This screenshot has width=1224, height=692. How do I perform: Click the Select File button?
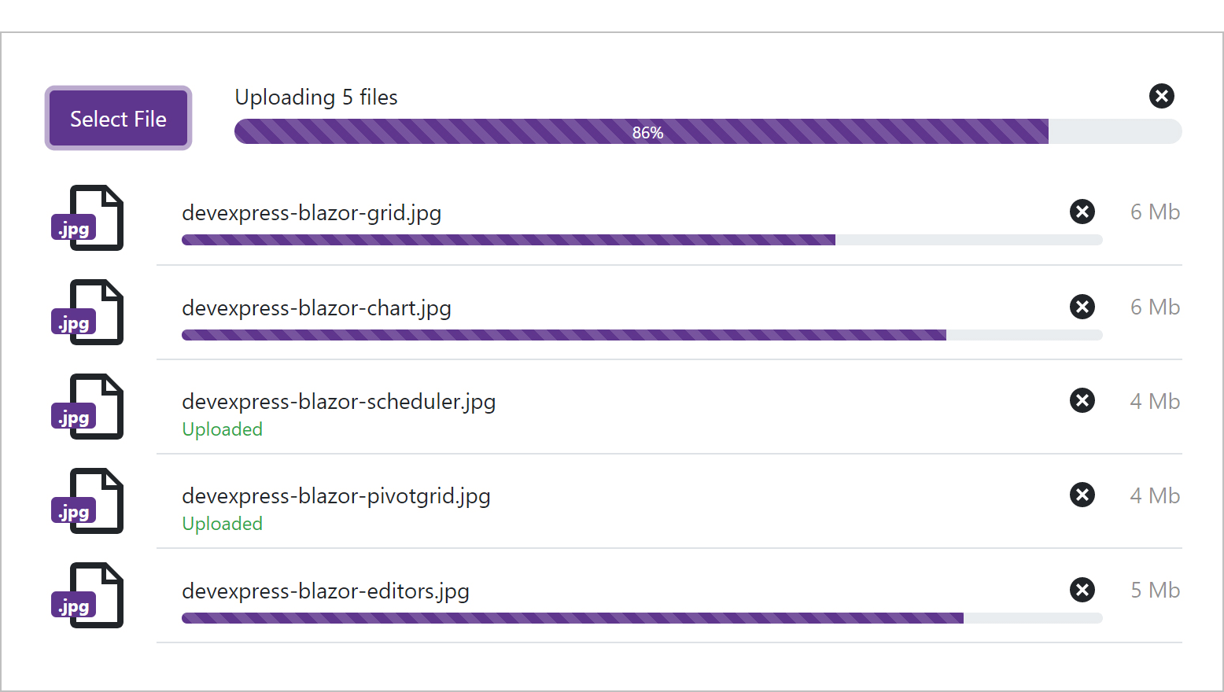point(118,118)
